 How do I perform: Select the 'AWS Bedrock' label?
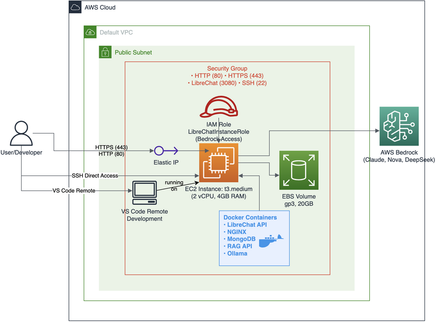click(399, 152)
